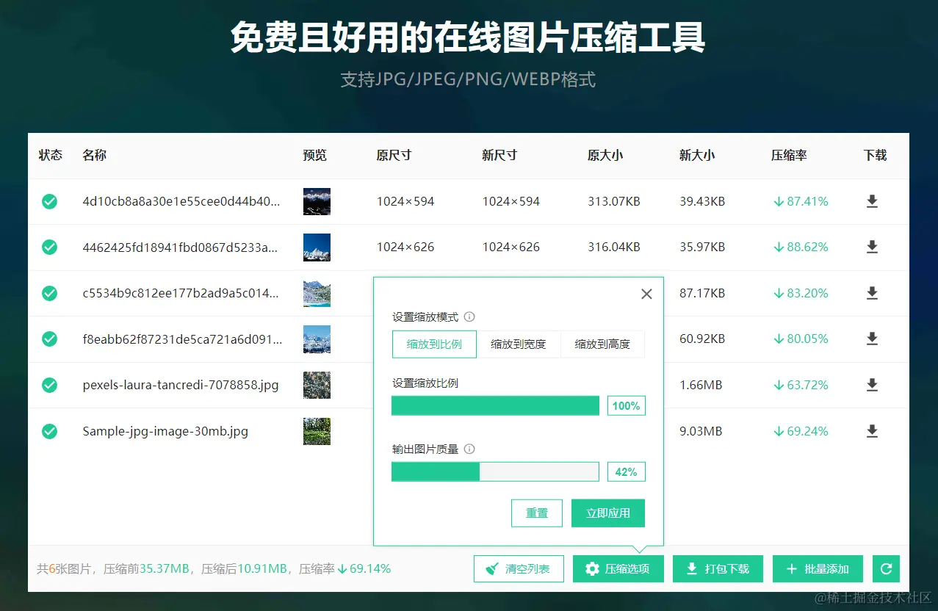Toggle the 压缩选项 settings button
The height and width of the screenshot is (611, 938).
tap(618, 568)
